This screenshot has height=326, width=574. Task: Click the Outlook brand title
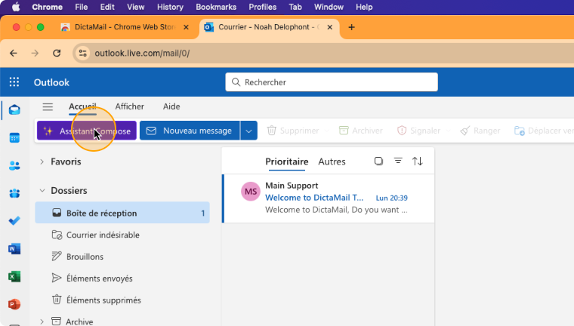(x=51, y=82)
